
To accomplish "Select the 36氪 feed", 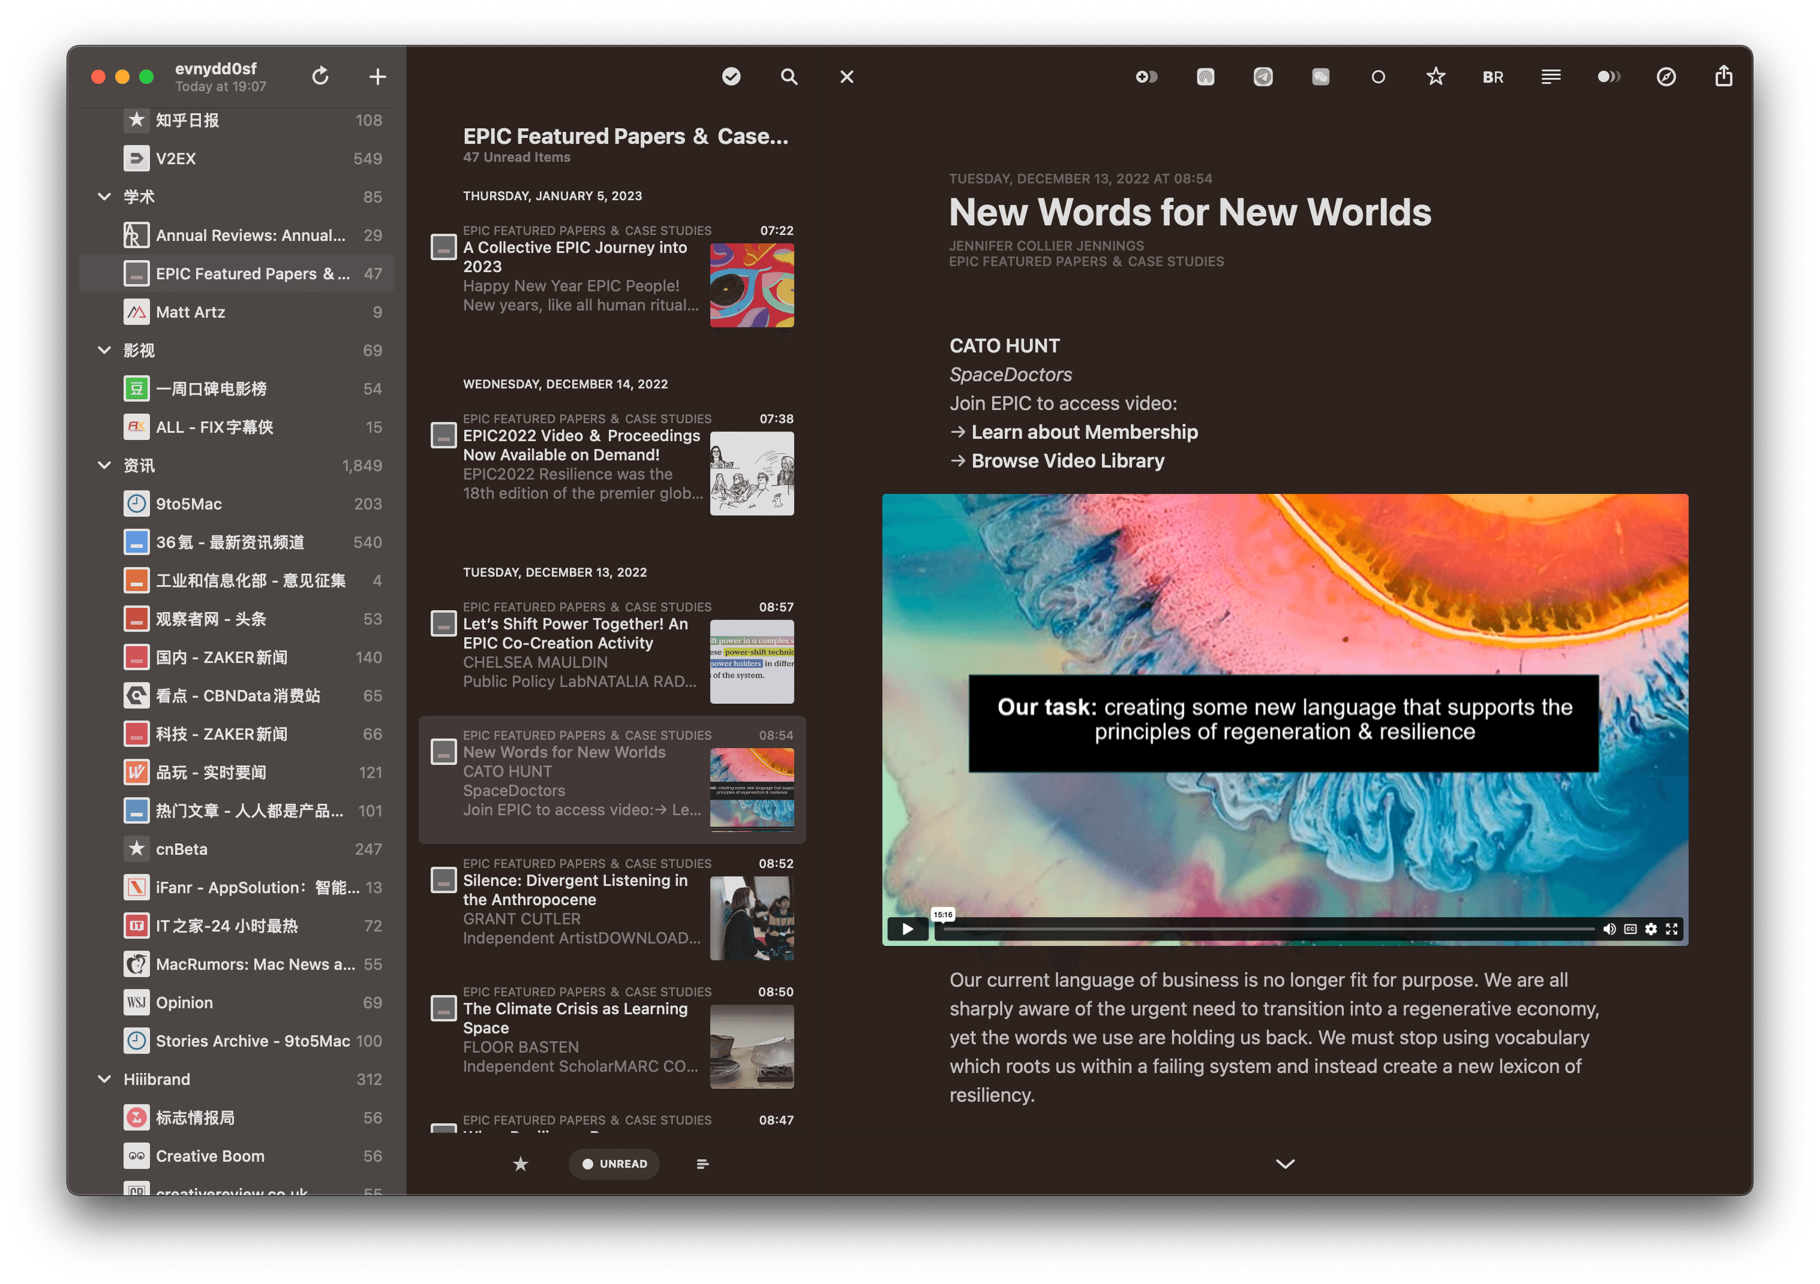I will 236,542.
